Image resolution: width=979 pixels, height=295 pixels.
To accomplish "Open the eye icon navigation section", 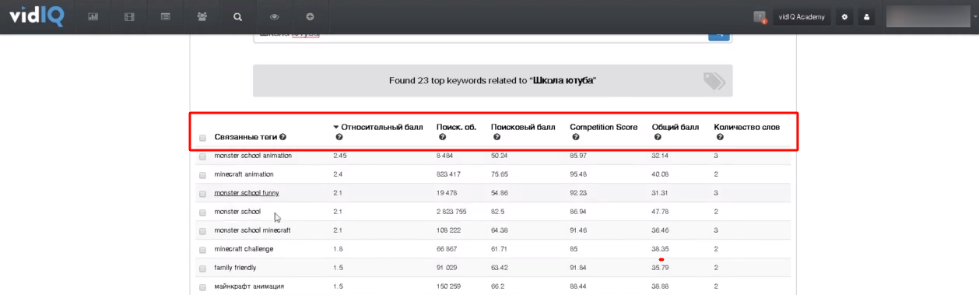I will click(274, 16).
